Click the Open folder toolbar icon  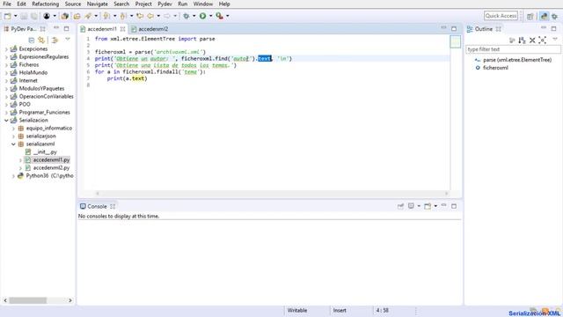click(x=77, y=16)
